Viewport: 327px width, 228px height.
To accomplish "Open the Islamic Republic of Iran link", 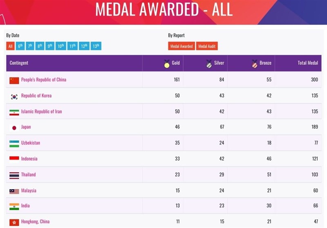I will 42,111.
